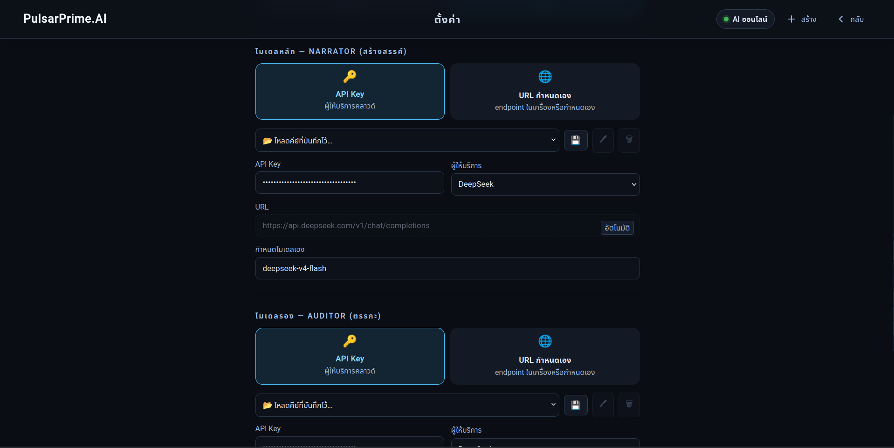Viewport: 894px width, 448px height.
Task: Click the สร้าง (create) button
Action: pyautogui.click(x=802, y=19)
